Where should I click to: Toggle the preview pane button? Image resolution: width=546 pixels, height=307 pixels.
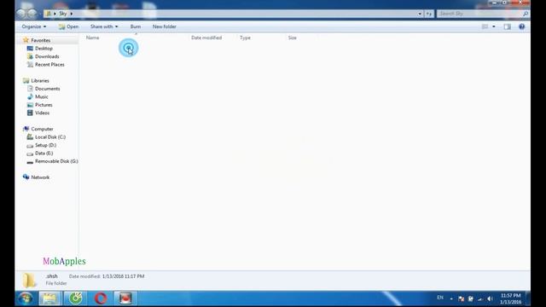tap(507, 26)
